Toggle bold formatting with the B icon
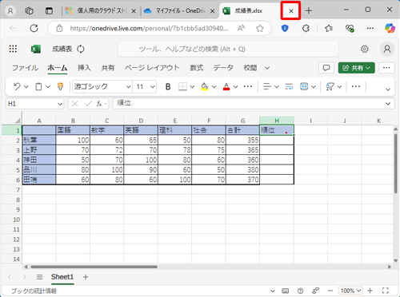This screenshot has width=400, height=297. click(168, 86)
